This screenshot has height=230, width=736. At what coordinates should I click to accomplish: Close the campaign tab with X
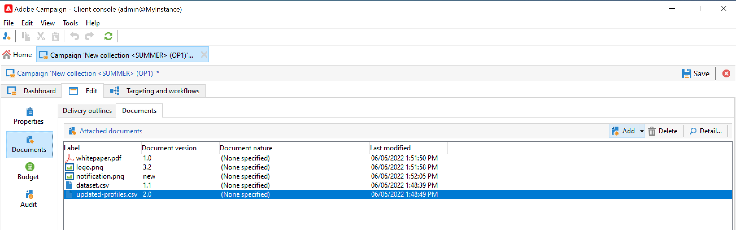pyautogui.click(x=204, y=55)
